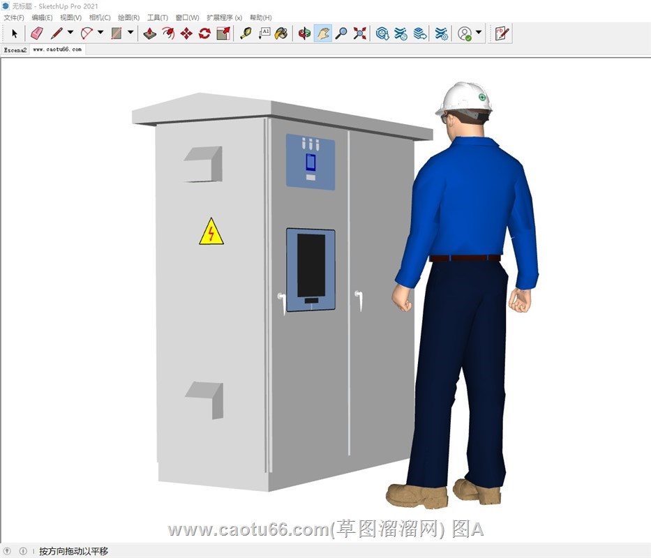Select the Arc drawing tool
Viewport: 651px width, 558px height.
(87, 33)
